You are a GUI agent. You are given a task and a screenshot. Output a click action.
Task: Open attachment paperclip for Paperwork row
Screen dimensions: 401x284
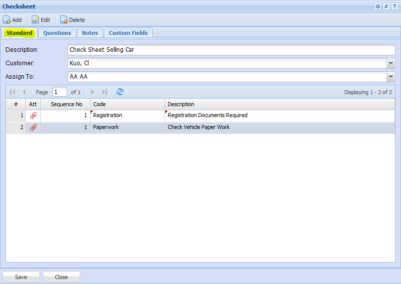pyautogui.click(x=33, y=128)
